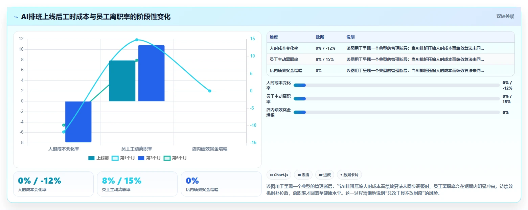Viewport: 528px width, 210px height.
Task: Click the tall blue 第3个月 bar for 员工主动离职率
Action: 151,73
